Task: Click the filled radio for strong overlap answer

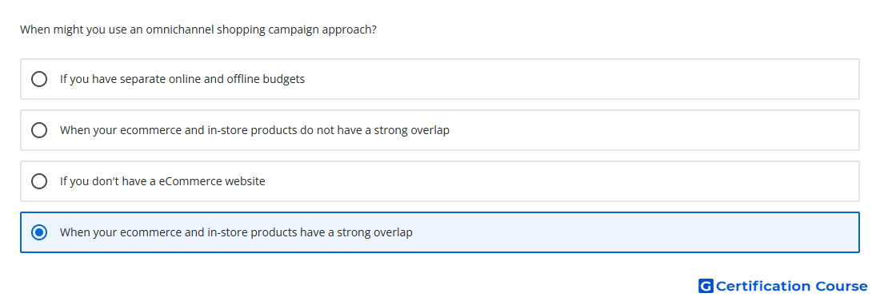Action: tap(39, 232)
